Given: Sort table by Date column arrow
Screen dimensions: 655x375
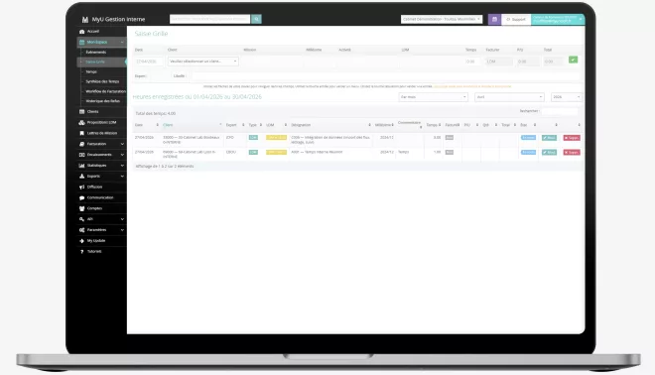Looking at the screenshot, I should pos(158,125).
